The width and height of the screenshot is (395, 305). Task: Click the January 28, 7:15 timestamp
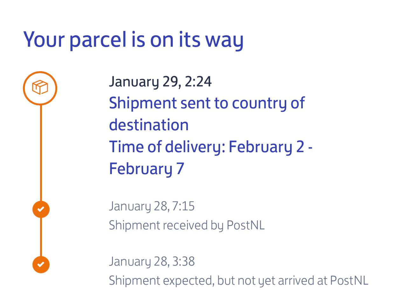click(x=152, y=206)
